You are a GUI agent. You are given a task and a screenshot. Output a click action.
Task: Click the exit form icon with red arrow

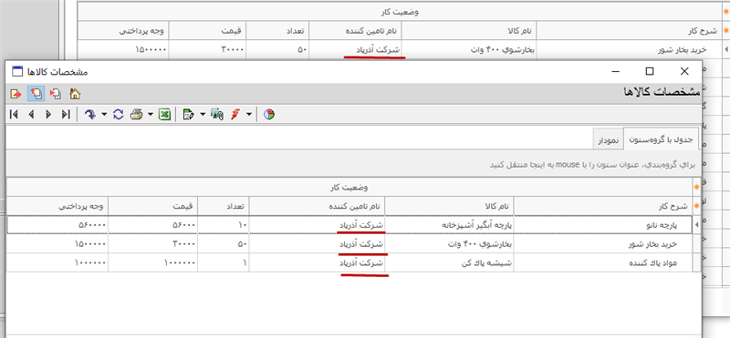tap(16, 94)
